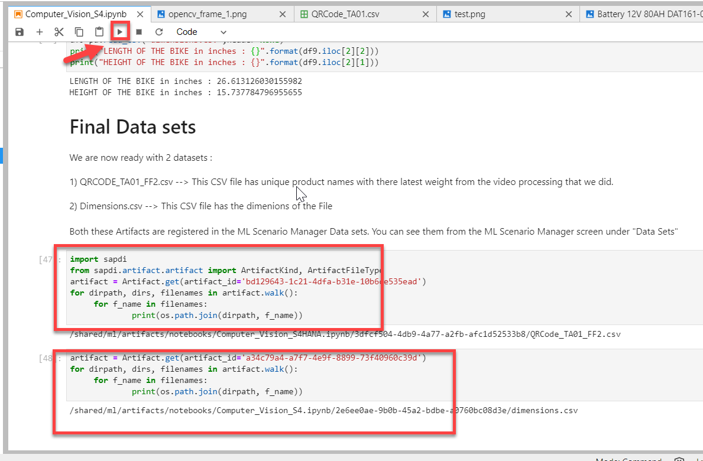Select the Final Data sets heading
This screenshot has height=461, width=703.
[x=133, y=126]
